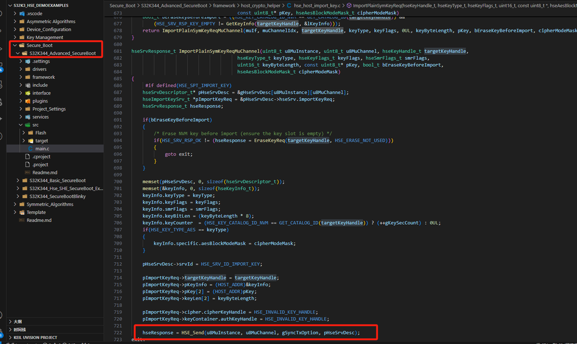Click the Readme.md icon under S32K344_Advanced_SecureBoot
The height and width of the screenshot is (344, 577).
tap(28, 172)
